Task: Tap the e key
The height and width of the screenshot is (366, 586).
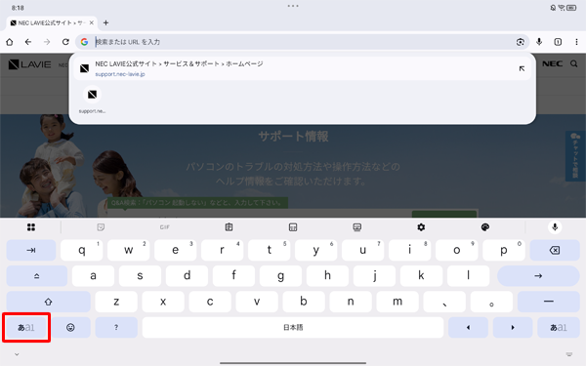Action: coord(175,250)
